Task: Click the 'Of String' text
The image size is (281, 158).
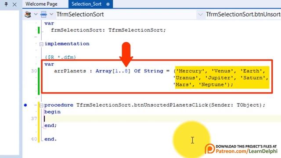Action: (x=148, y=71)
